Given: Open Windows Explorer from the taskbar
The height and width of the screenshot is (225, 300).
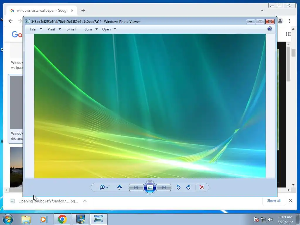Looking at the screenshot, I should click(x=26, y=219).
